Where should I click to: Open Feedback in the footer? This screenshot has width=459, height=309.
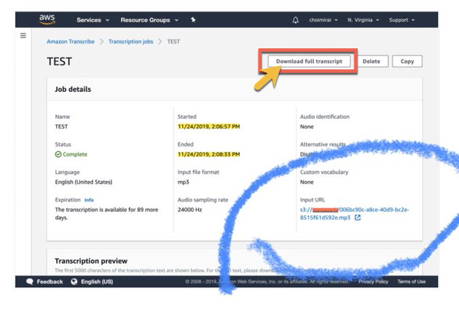pyautogui.click(x=50, y=282)
